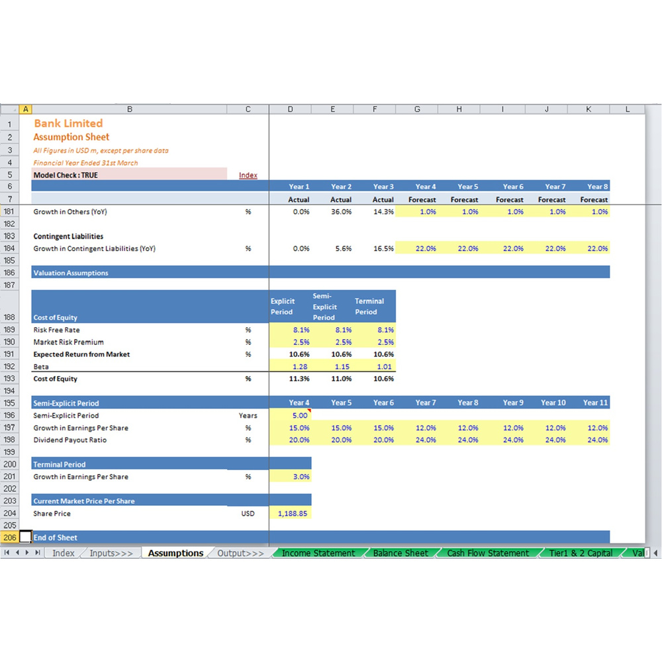Image resolution: width=662 pixels, height=662 pixels.
Task: Open the Tier1 & 2 Capital tab
Action: pyautogui.click(x=581, y=553)
